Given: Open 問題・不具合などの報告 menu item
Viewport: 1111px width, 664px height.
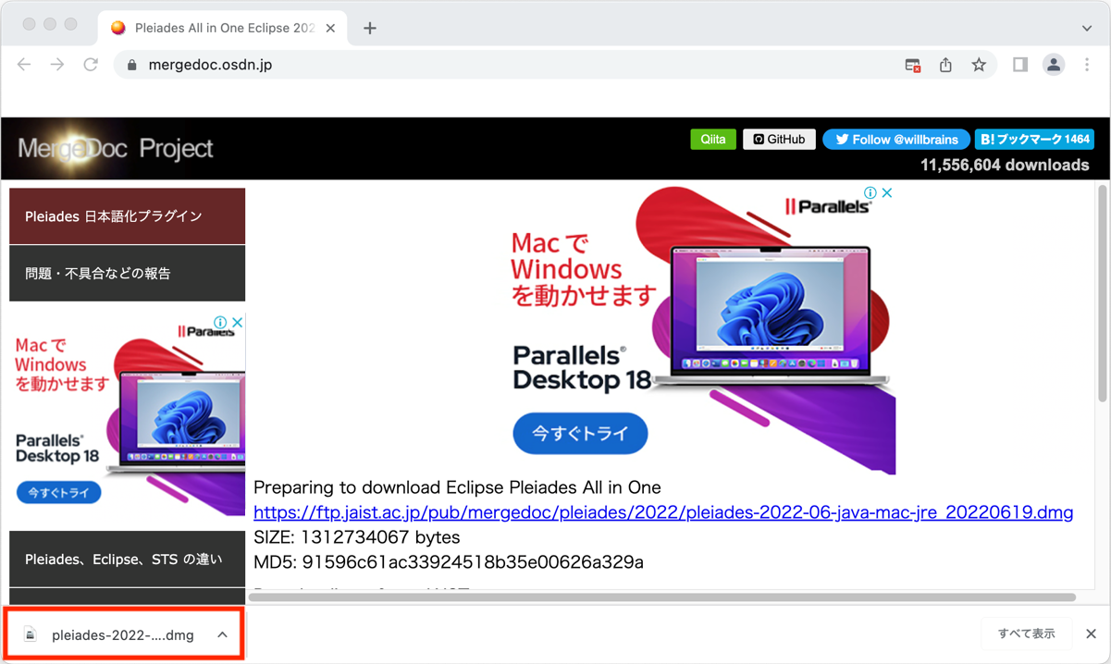Looking at the screenshot, I should coord(128,273).
